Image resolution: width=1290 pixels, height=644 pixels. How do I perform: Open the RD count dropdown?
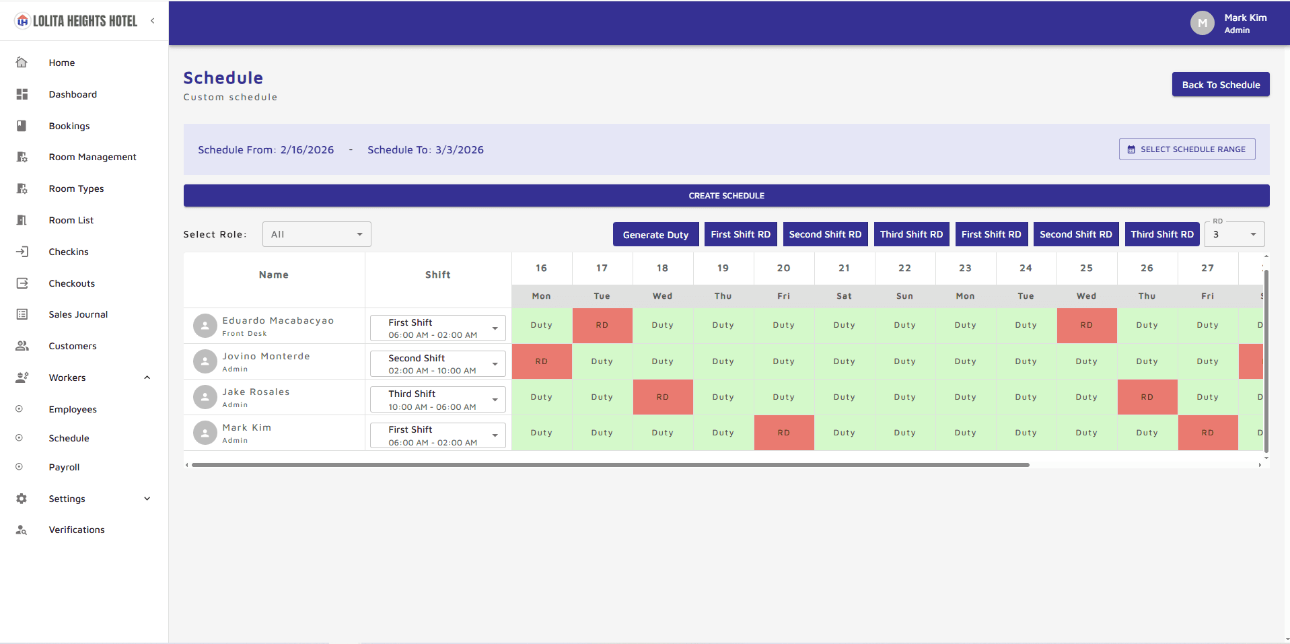point(1236,234)
